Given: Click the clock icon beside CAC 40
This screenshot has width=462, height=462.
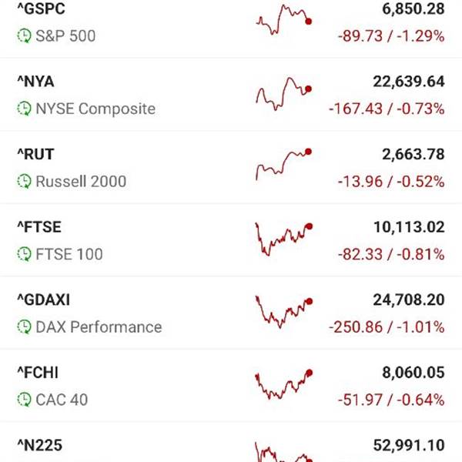Looking at the screenshot, I should pos(24,400).
